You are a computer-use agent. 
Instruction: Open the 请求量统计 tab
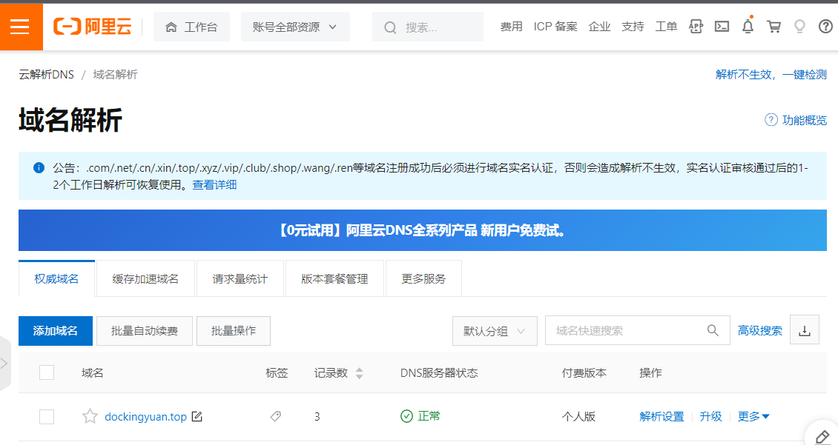coord(240,278)
